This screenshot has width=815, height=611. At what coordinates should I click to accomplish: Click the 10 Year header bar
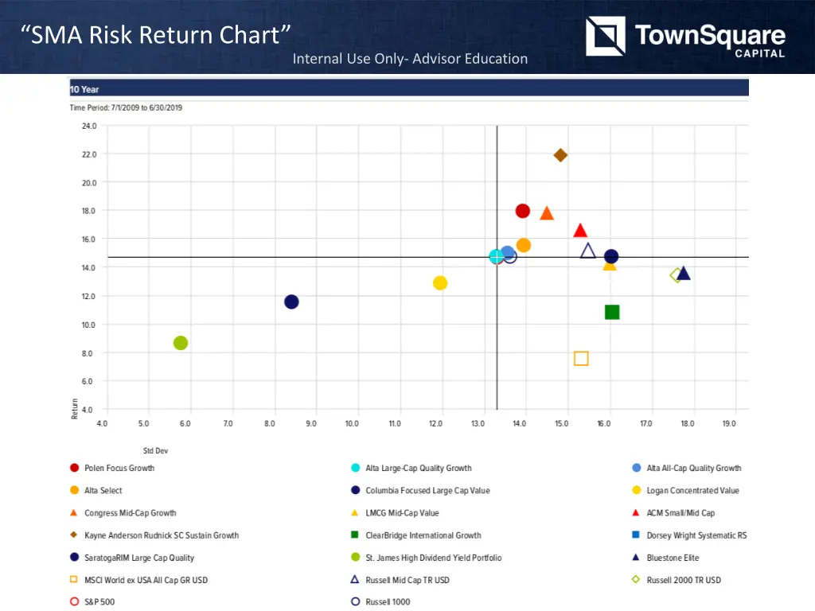pos(409,89)
